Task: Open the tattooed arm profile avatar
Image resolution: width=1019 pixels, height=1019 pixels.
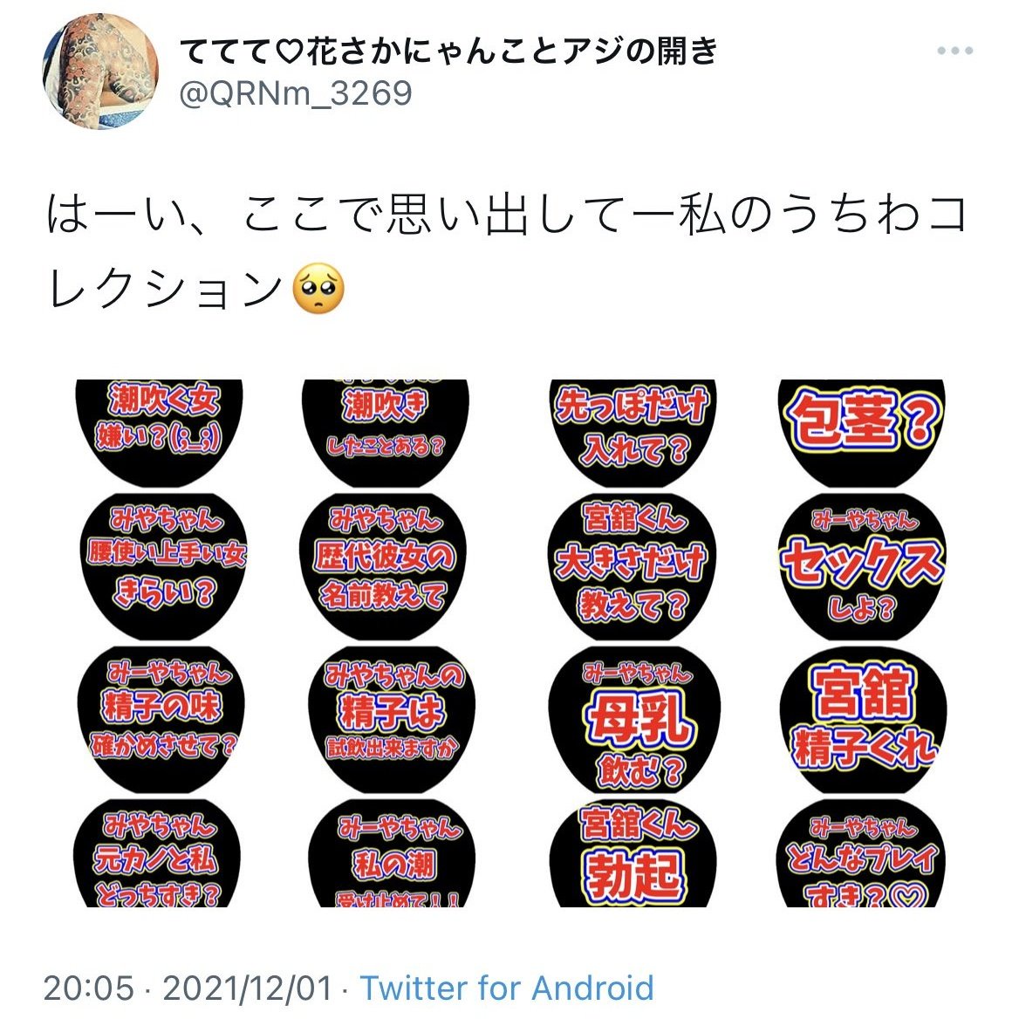Action: coord(100,72)
